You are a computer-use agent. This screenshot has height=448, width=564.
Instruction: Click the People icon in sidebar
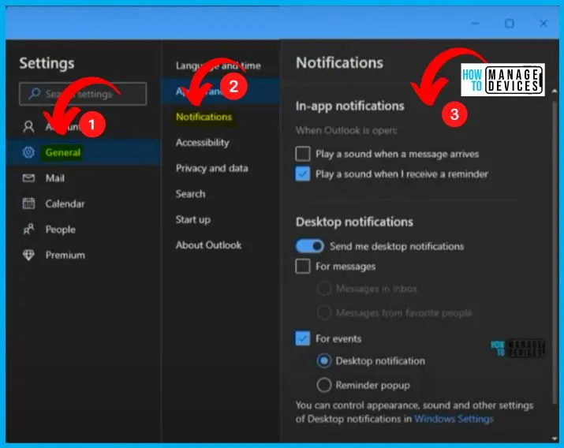coord(28,230)
